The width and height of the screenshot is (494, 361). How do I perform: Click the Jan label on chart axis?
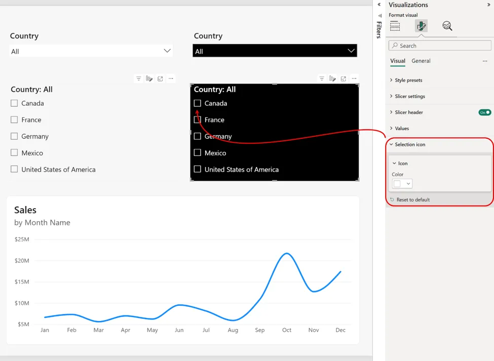45,330
